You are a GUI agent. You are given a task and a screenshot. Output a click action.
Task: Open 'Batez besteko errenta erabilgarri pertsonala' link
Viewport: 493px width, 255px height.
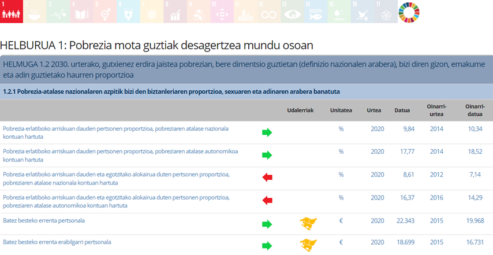click(57, 242)
